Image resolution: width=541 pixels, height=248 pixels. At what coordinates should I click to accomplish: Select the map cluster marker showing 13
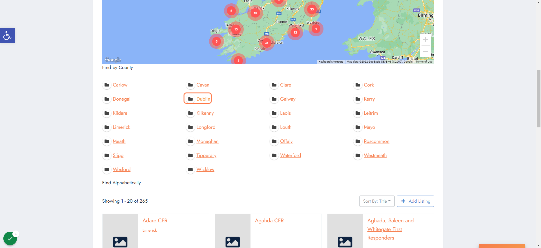point(236,29)
